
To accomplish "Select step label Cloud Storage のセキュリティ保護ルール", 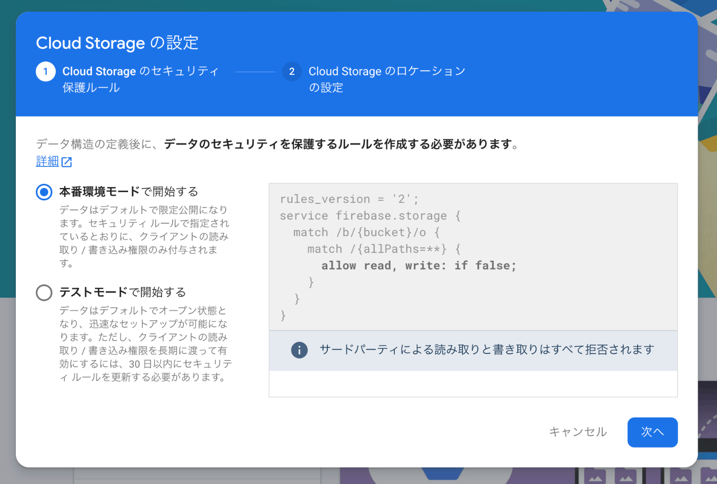I will pyautogui.click(x=141, y=79).
